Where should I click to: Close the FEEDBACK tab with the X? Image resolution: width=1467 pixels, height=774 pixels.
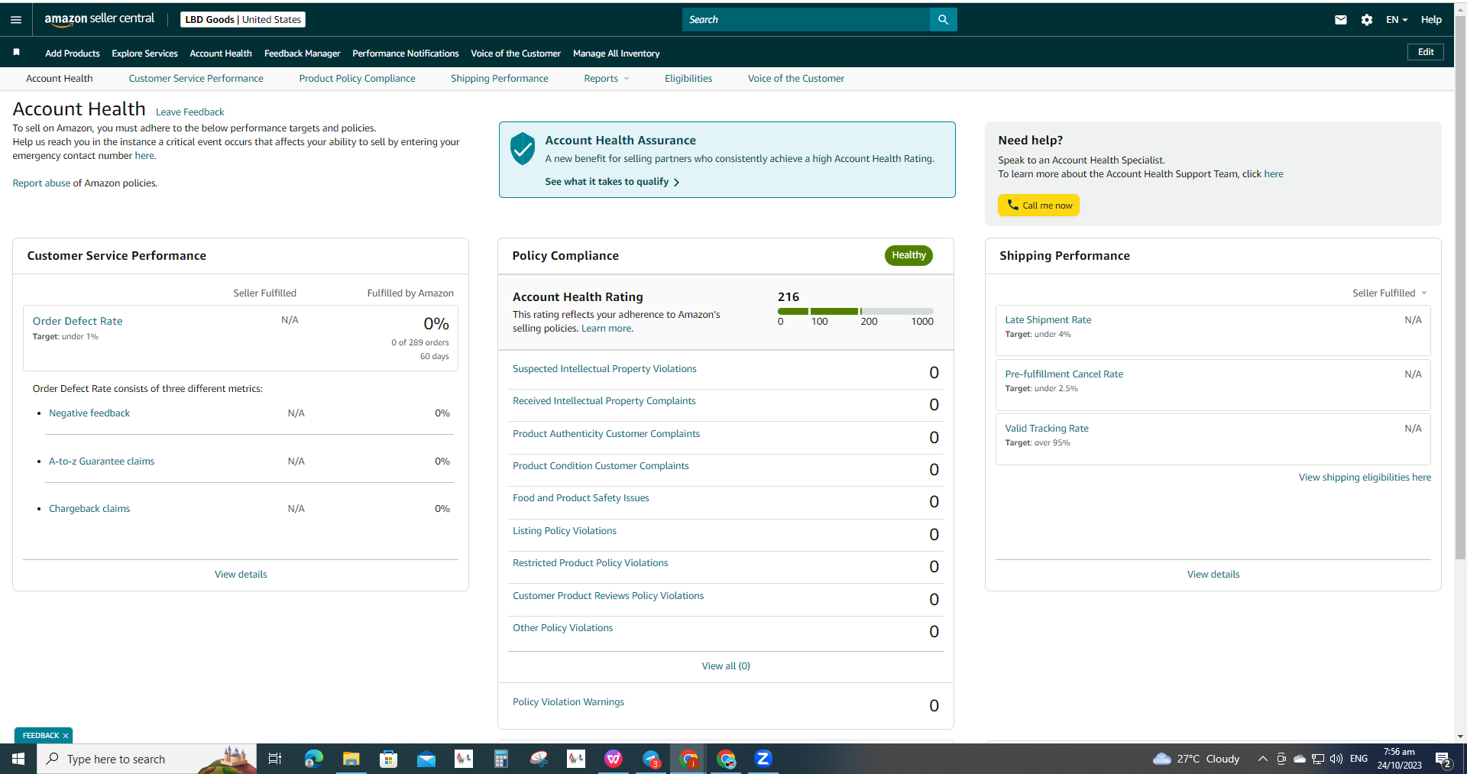[66, 736]
